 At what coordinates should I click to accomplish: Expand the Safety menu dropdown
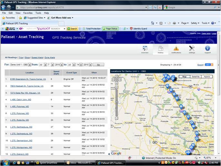[x=195, y=23]
